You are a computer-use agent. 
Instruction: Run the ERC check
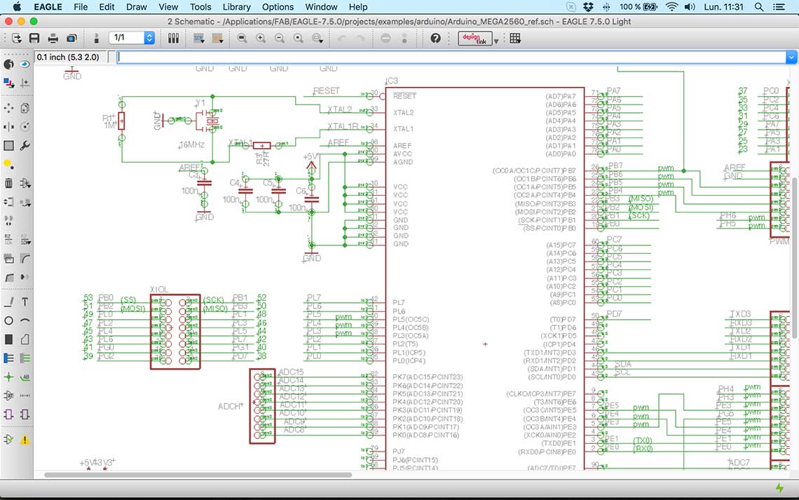(x=8, y=440)
